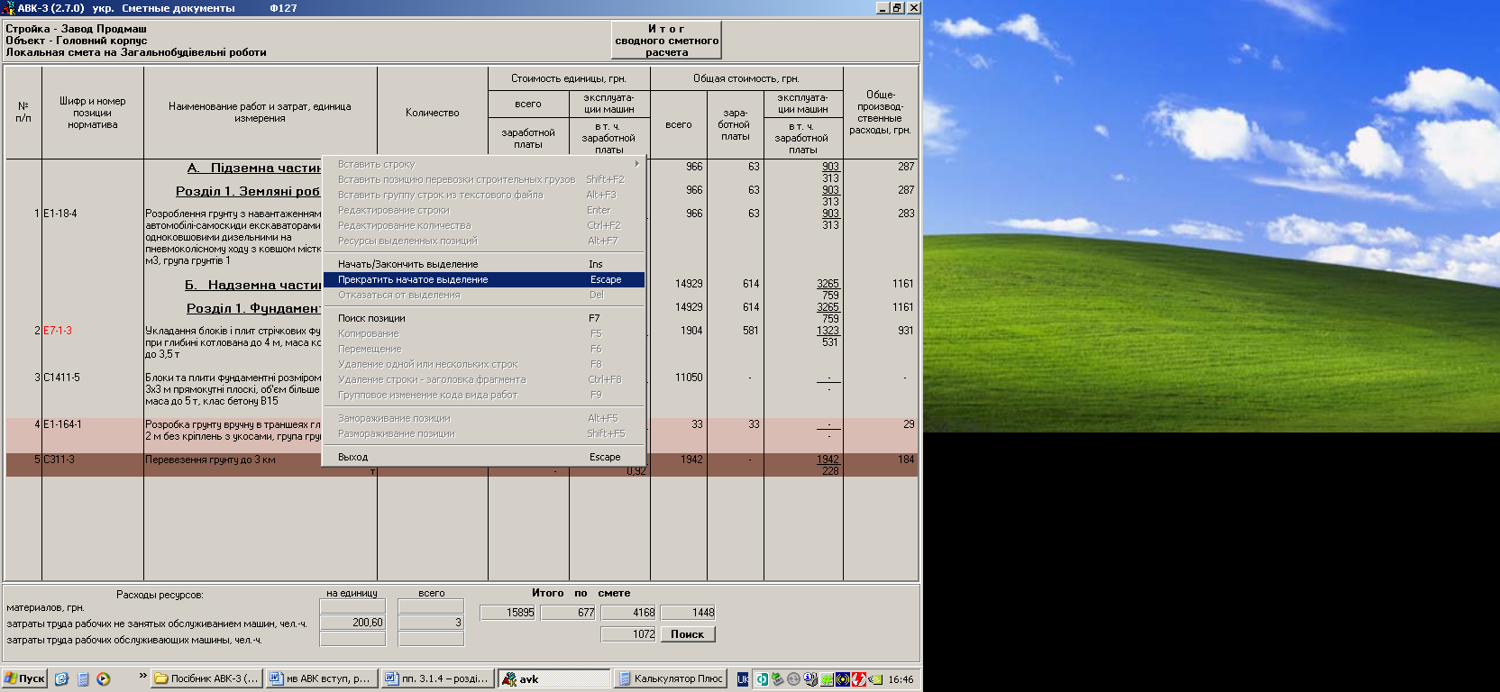Restore the АВК-3 window size
The image size is (1500, 692).
click(x=897, y=7)
